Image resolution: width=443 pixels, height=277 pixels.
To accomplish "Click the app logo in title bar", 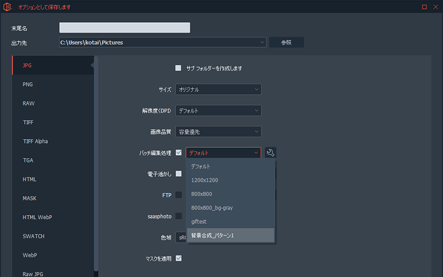I will 7,7.
